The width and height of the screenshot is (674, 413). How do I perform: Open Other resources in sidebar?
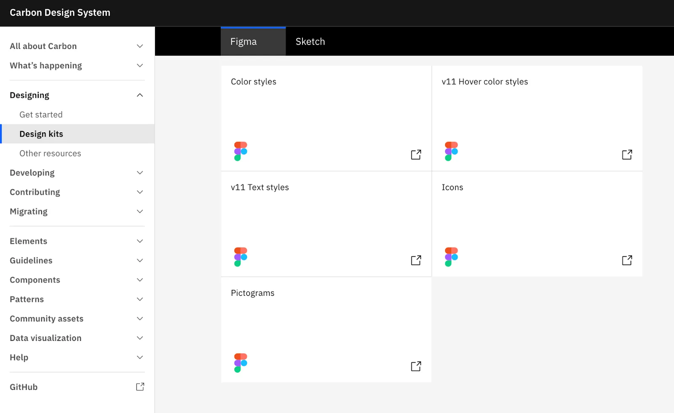[50, 153]
